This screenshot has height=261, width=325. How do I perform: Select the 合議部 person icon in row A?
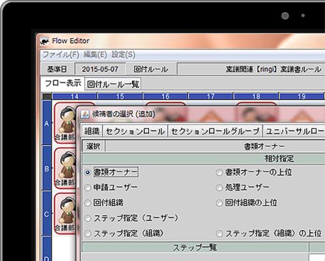65,122
